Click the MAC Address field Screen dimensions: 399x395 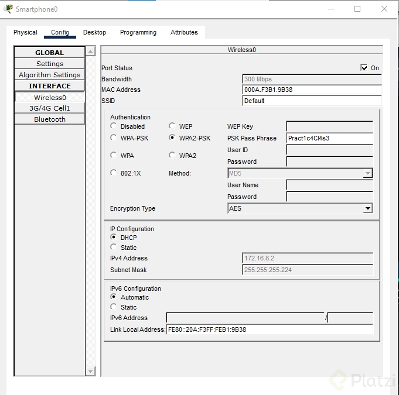pos(312,90)
